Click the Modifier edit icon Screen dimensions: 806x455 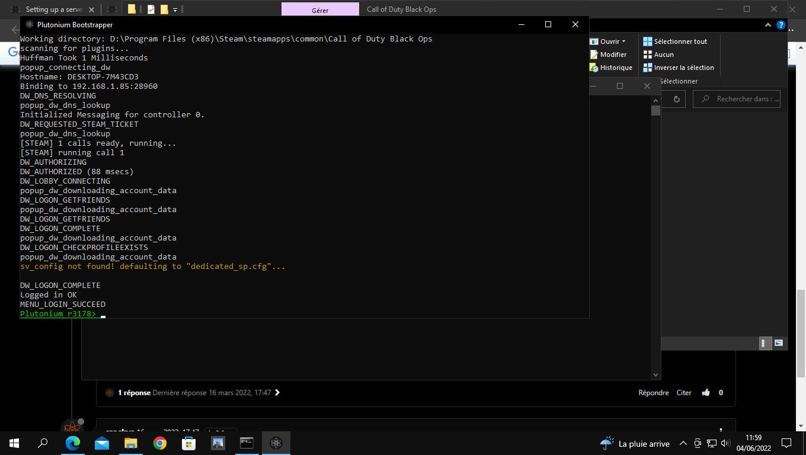tap(594, 55)
